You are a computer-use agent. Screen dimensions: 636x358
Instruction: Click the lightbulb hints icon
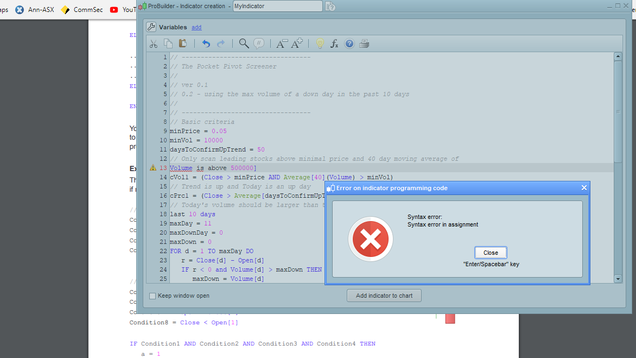[320, 43]
